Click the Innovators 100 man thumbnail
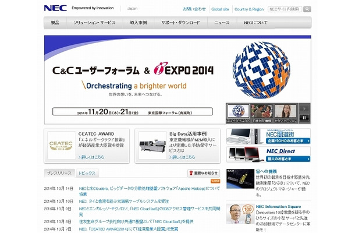 tap(240, 214)
